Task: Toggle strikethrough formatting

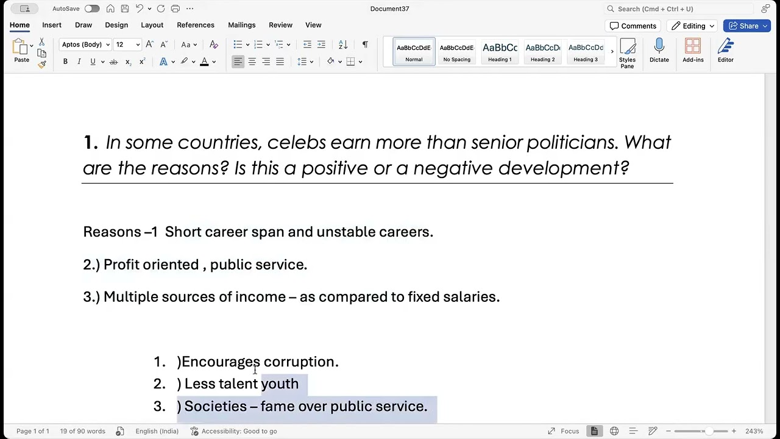Action: (x=113, y=62)
